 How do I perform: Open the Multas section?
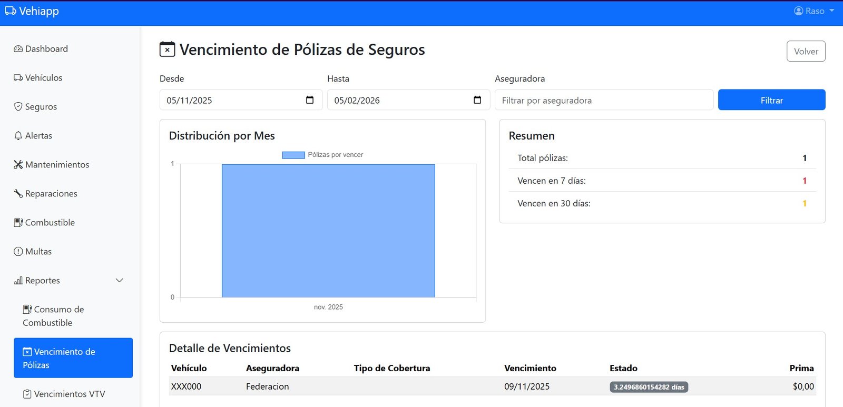tap(73, 252)
